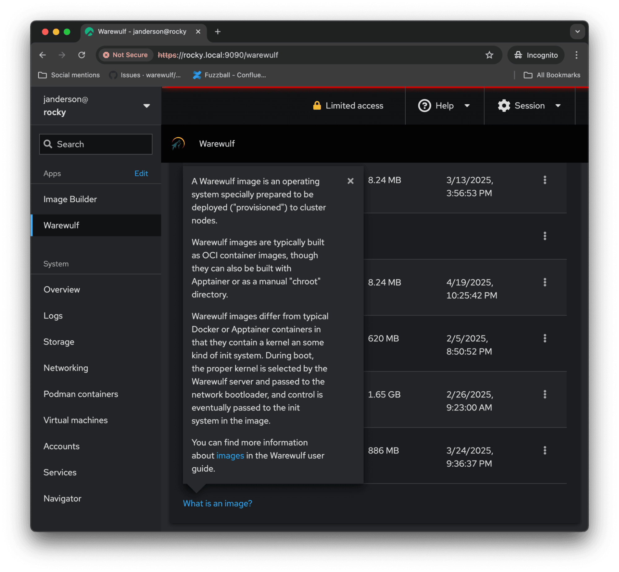Image resolution: width=619 pixels, height=572 pixels.
Task: Open kebab menu for 620 MB image row
Action: [545, 338]
